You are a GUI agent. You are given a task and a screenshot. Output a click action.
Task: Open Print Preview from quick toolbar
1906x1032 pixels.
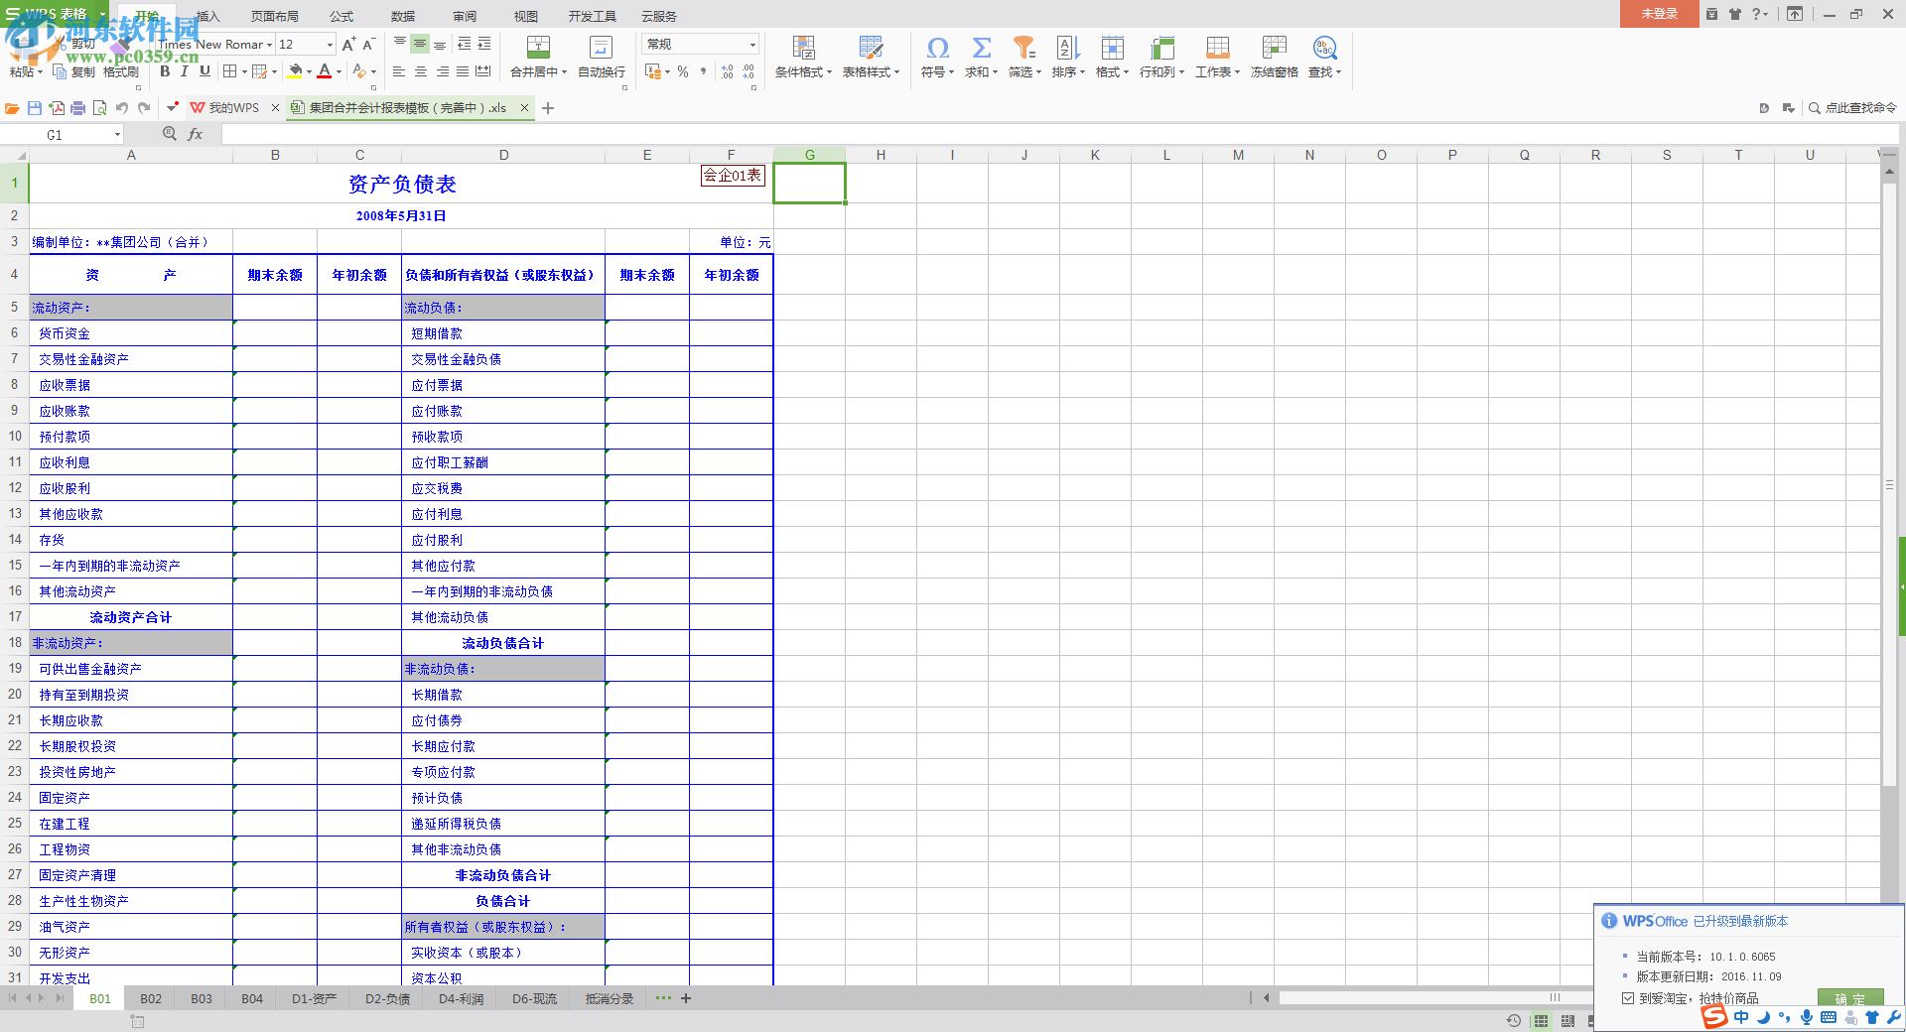coord(99,108)
